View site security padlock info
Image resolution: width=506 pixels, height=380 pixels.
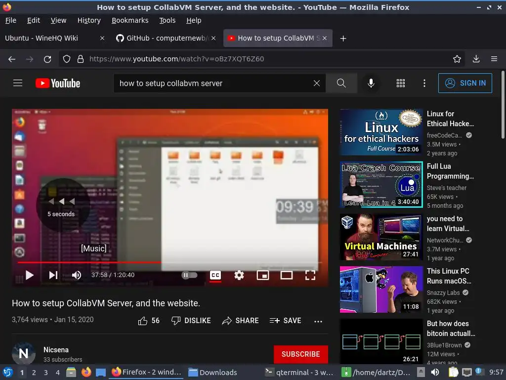click(81, 59)
